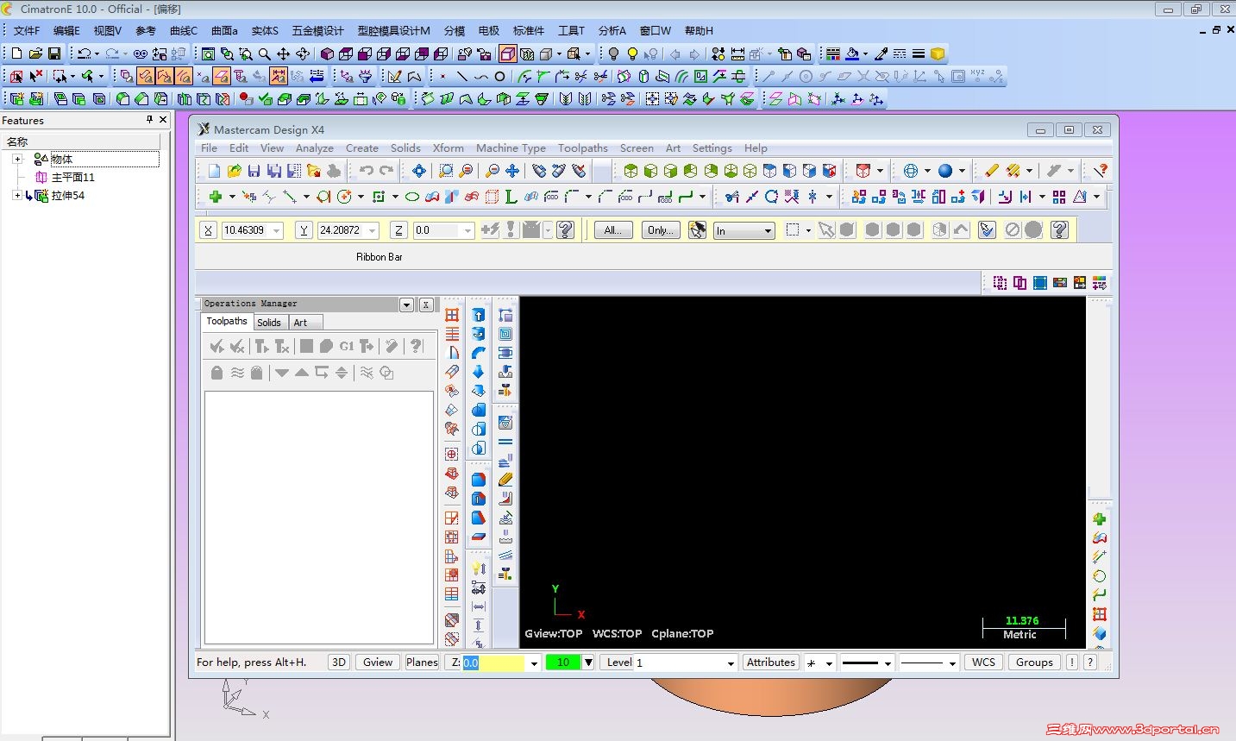
Task: Click the All... selection button
Action: pos(613,230)
